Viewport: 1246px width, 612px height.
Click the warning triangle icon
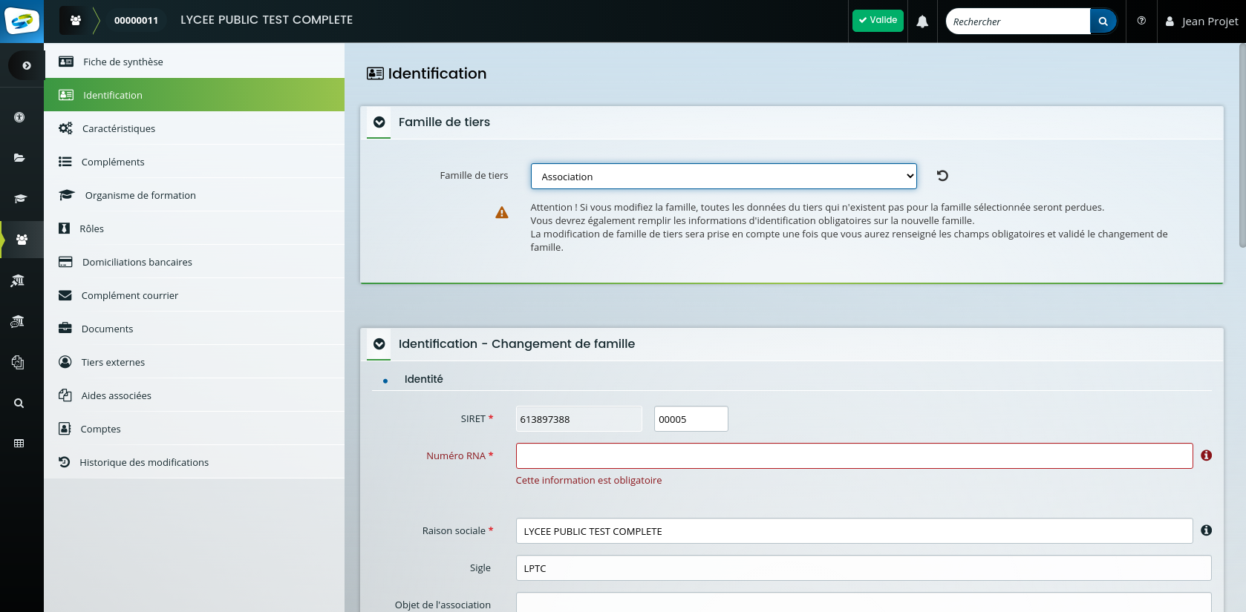pos(502,213)
